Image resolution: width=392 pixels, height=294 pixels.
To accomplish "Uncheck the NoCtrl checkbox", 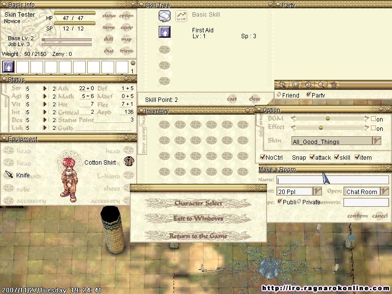I will click(x=263, y=157).
